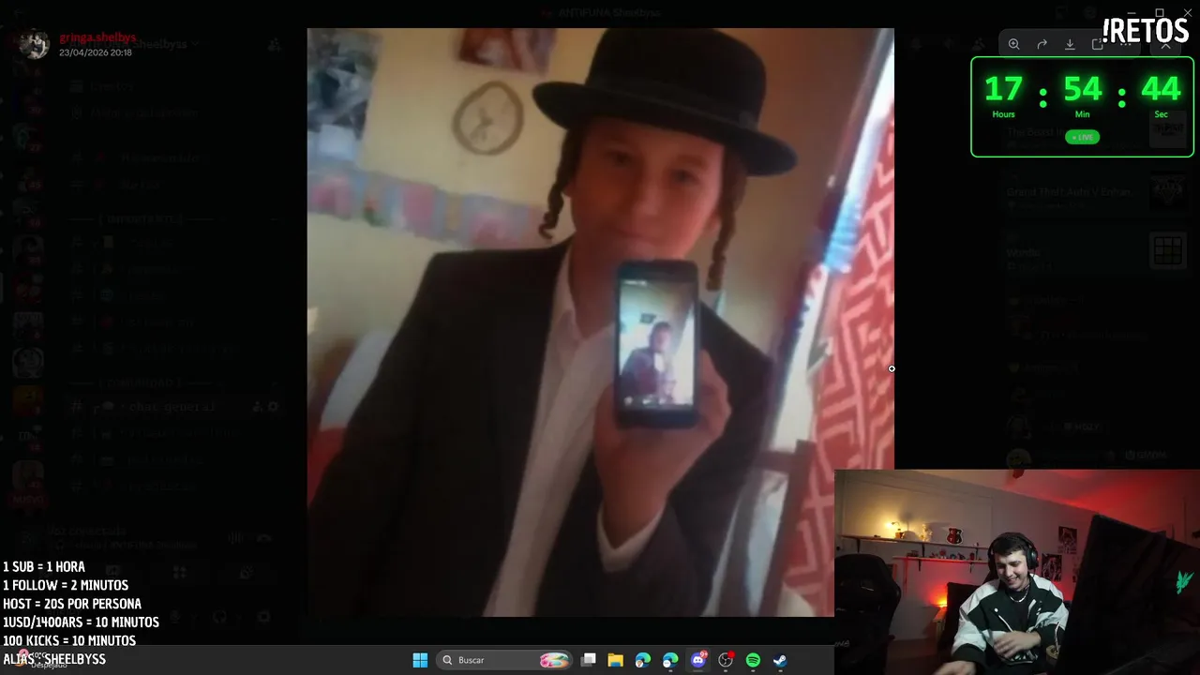Select the dimmed chat-general channel in Discord
This screenshot has width=1200, height=675.
173,407
